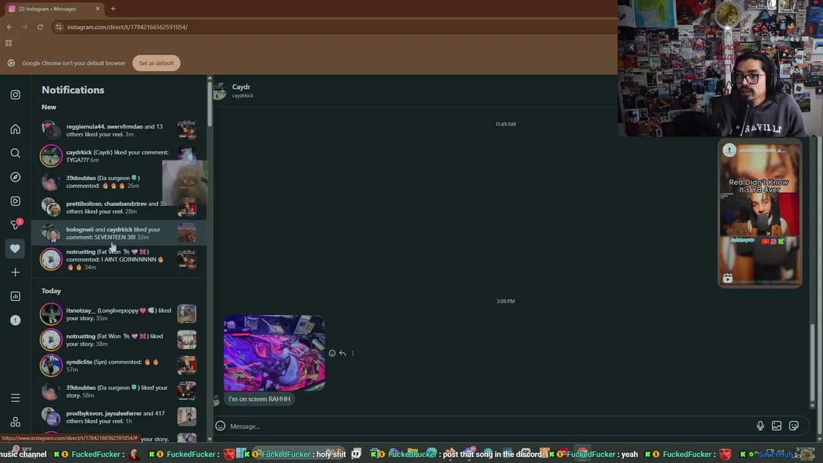React to the image message with emoji
The width and height of the screenshot is (823, 463).
pyautogui.click(x=332, y=353)
